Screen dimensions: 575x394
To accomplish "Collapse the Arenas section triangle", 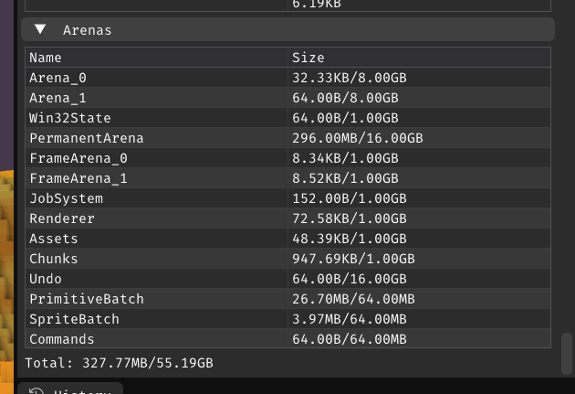I will [40, 29].
